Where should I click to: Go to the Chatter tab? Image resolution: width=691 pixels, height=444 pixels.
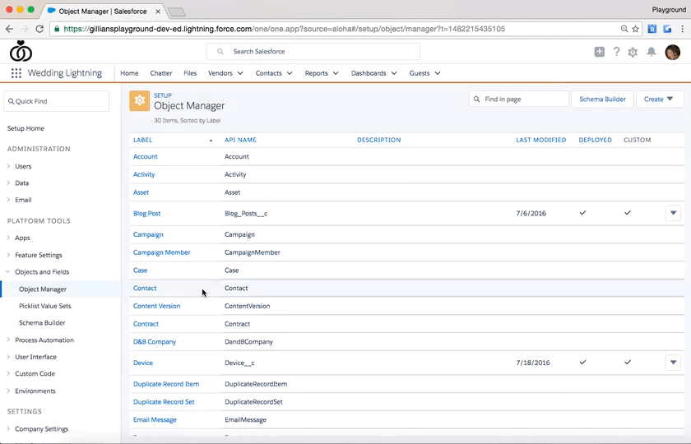[x=161, y=73]
